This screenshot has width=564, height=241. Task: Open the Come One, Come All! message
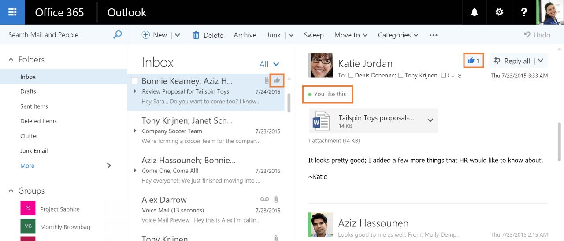click(x=206, y=171)
